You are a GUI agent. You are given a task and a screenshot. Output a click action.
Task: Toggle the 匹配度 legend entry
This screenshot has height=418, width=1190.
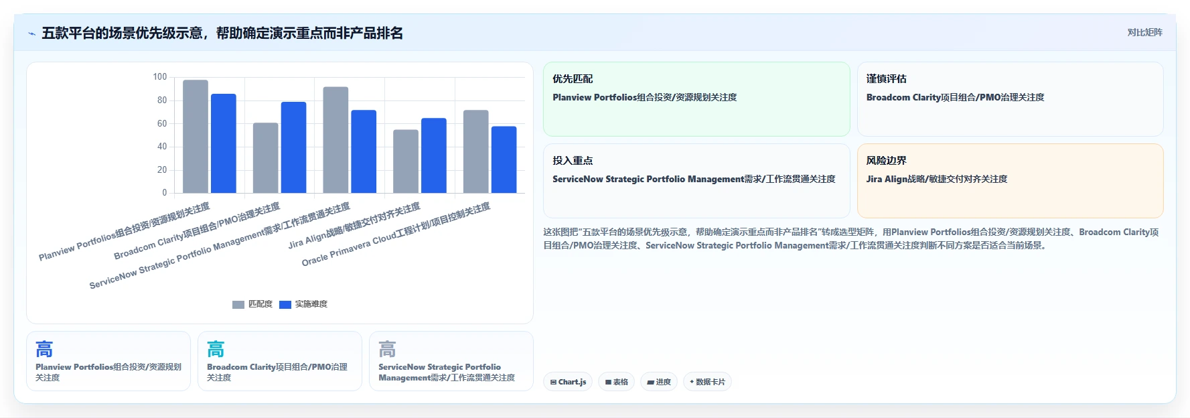[x=252, y=304]
